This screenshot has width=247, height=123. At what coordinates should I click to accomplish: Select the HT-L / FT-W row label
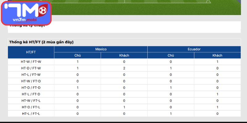(x=31, y=75)
